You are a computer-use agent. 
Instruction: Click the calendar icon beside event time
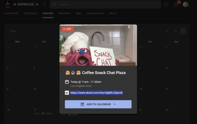(67, 82)
